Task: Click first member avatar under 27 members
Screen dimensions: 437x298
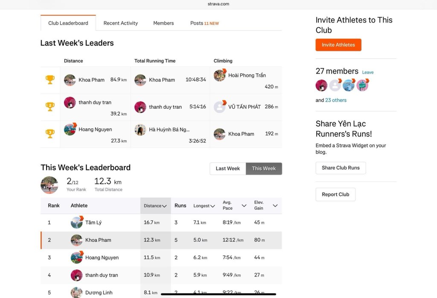Action: [321, 85]
